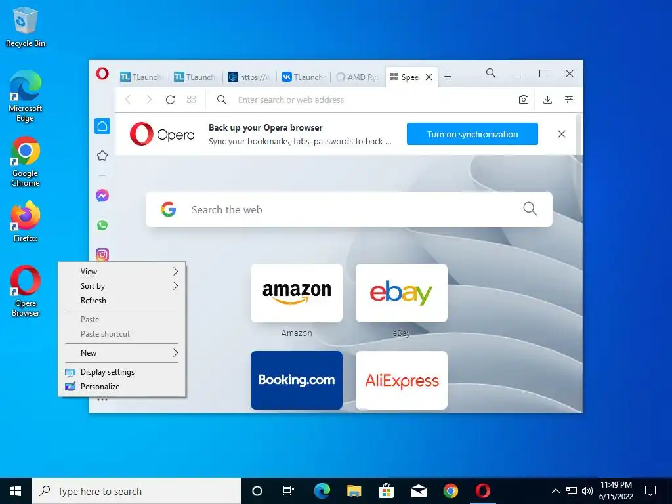Open the Amazon speed dial tile

coord(296,293)
